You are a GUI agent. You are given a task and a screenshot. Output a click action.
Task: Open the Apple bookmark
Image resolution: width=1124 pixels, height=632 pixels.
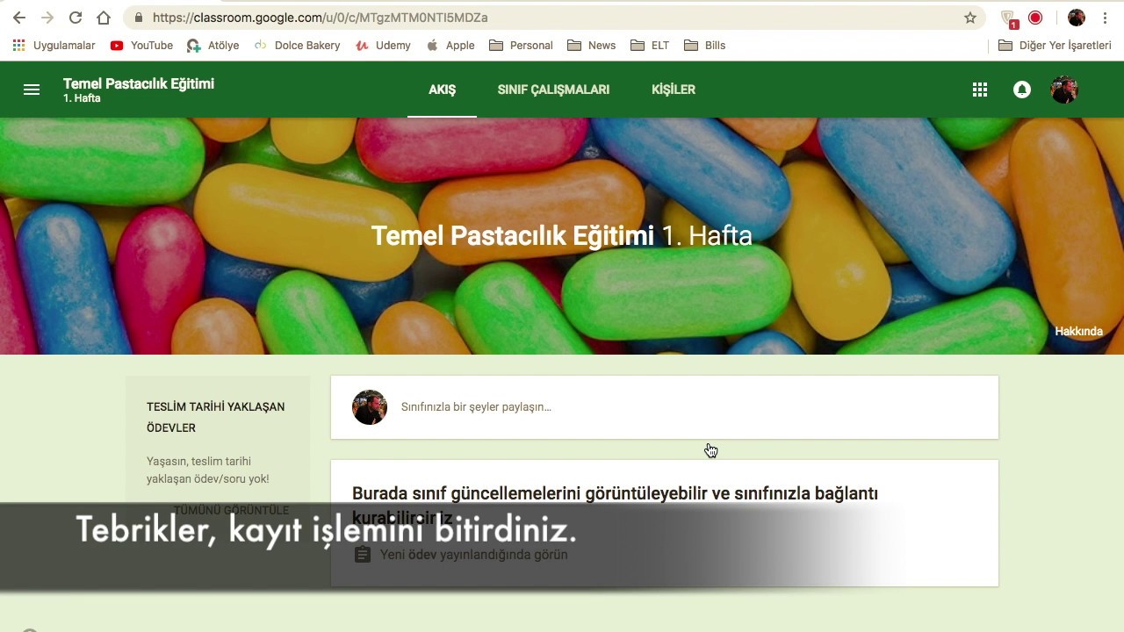(x=450, y=46)
